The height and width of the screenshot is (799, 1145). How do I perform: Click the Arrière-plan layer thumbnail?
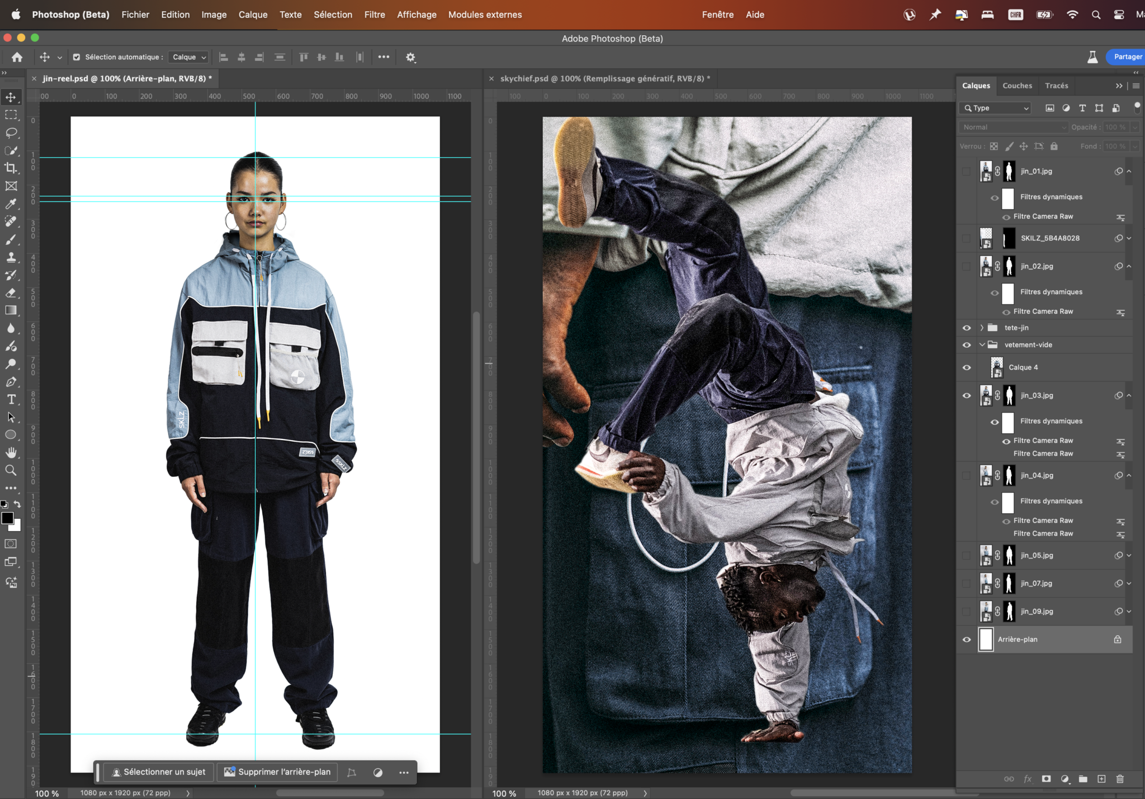click(986, 640)
